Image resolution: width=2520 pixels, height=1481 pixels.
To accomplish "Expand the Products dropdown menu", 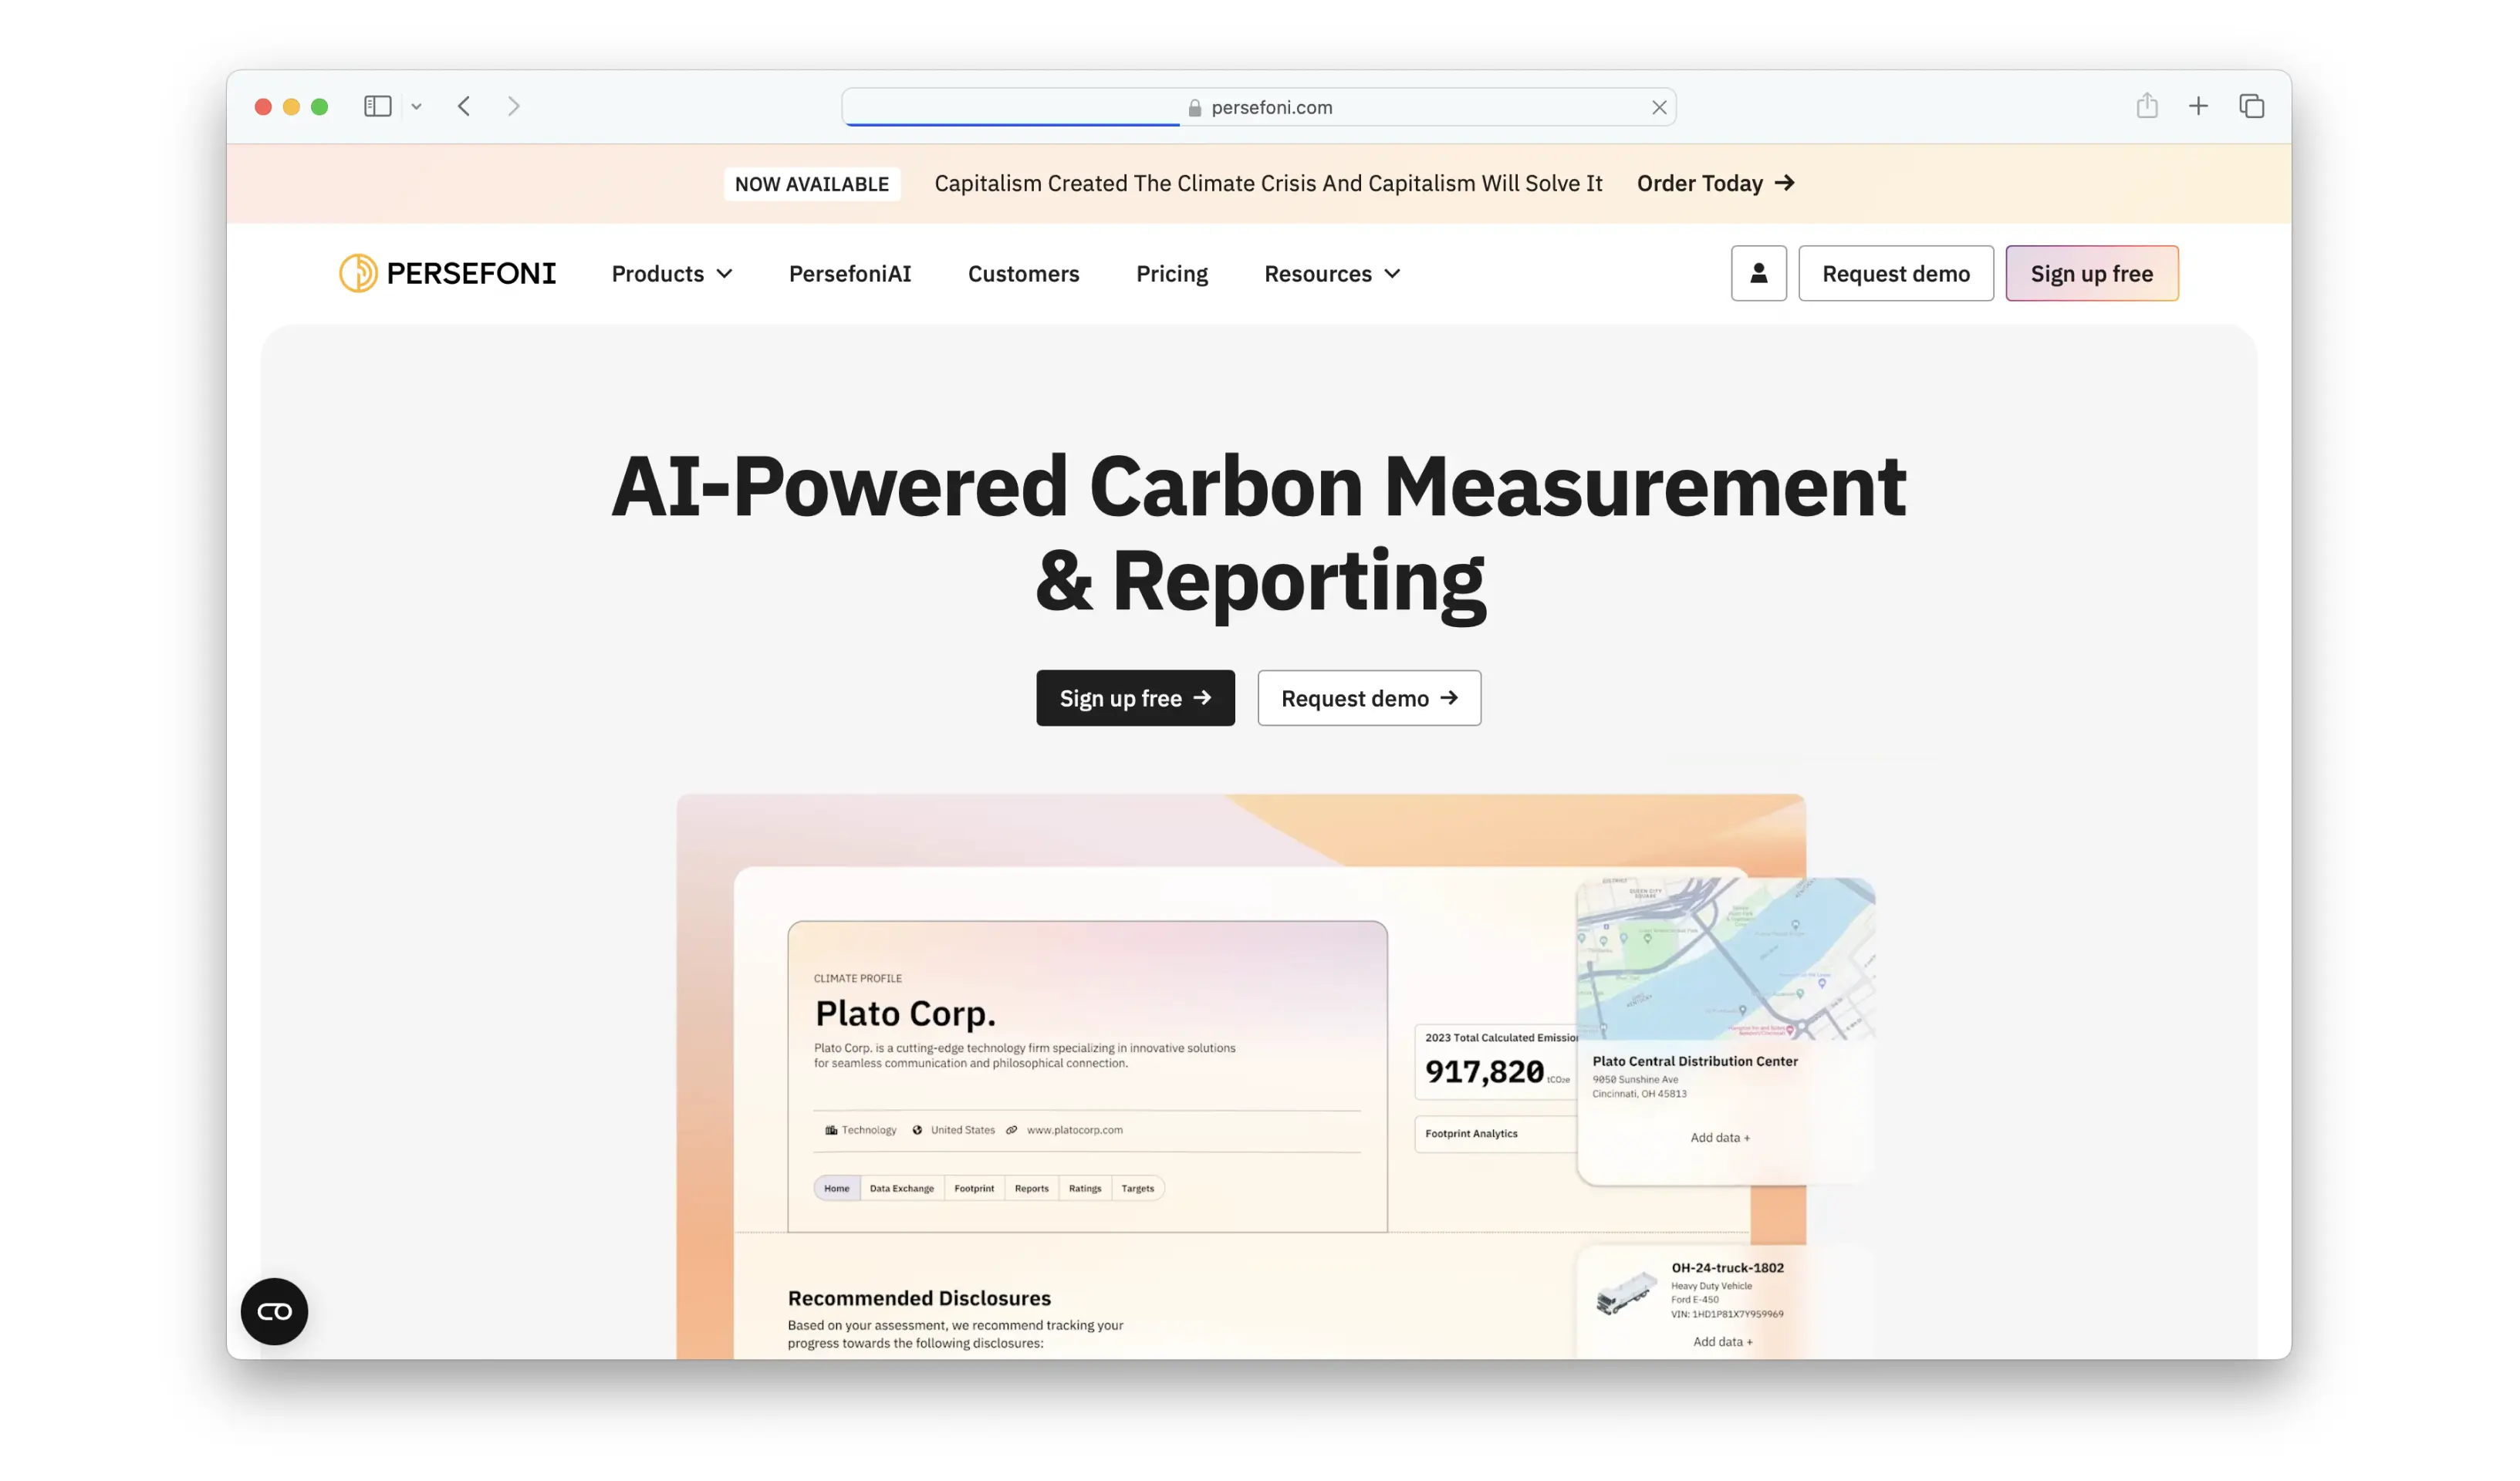I will (x=671, y=273).
